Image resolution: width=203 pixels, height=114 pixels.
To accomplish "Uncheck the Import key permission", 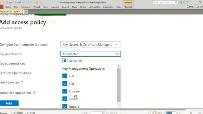I will tap(65, 106).
